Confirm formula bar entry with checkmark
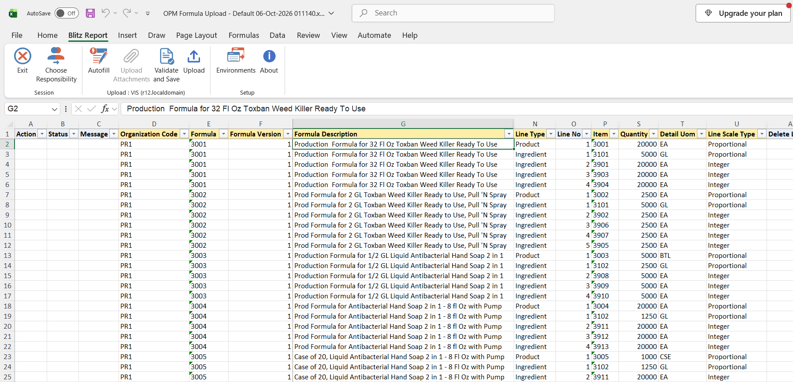Image resolution: width=793 pixels, height=382 pixels. coord(92,109)
